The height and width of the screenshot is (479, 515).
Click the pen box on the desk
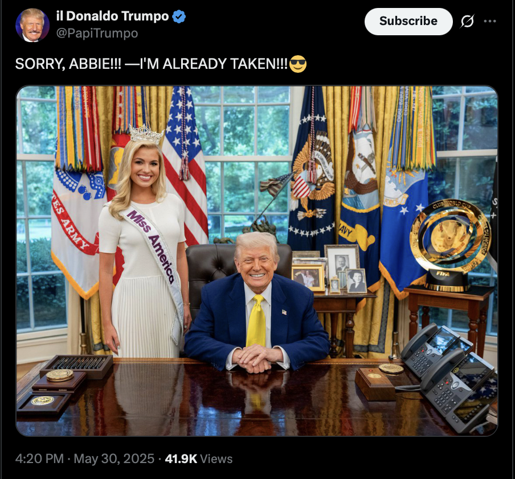pos(77,365)
